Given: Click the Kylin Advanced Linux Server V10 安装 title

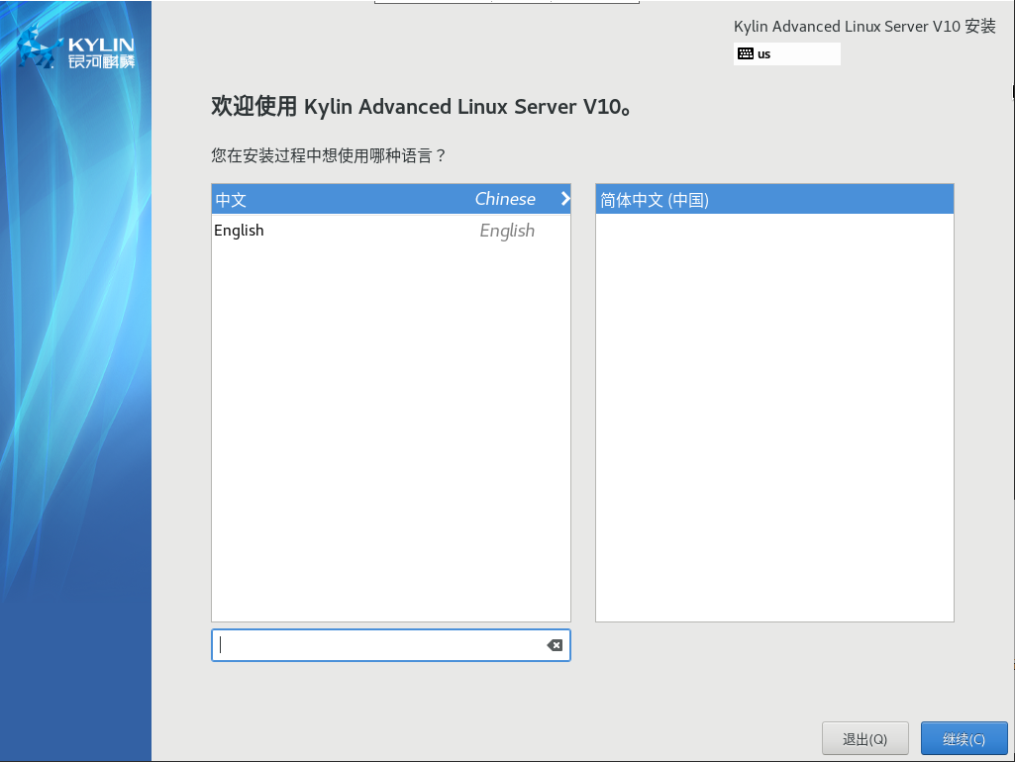Looking at the screenshot, I should 864,27.
